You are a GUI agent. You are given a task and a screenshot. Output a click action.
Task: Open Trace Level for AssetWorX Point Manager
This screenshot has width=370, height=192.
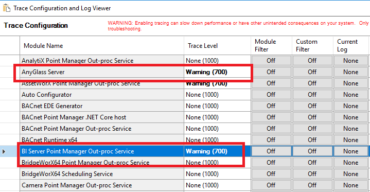click(x=217, y=83)
